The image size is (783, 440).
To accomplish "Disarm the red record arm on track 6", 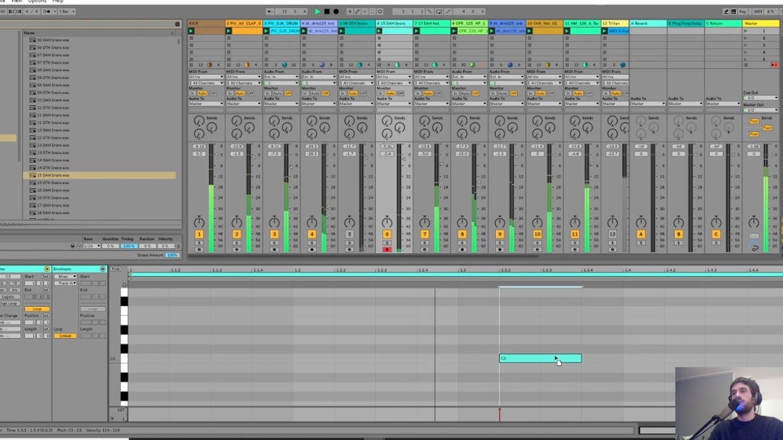I will click(387, 249).
